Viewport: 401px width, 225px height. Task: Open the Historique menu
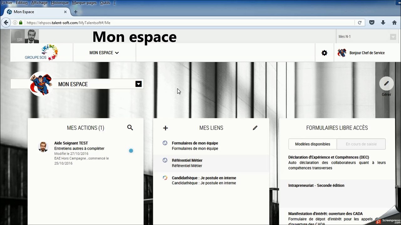point(60,3)
